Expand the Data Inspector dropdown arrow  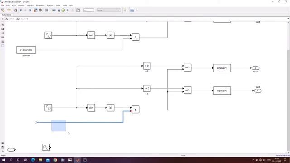click(81, 10)
